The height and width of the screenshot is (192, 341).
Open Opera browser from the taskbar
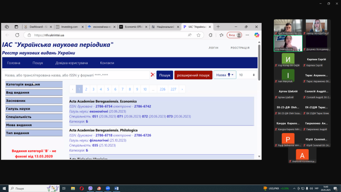point(82,188)
